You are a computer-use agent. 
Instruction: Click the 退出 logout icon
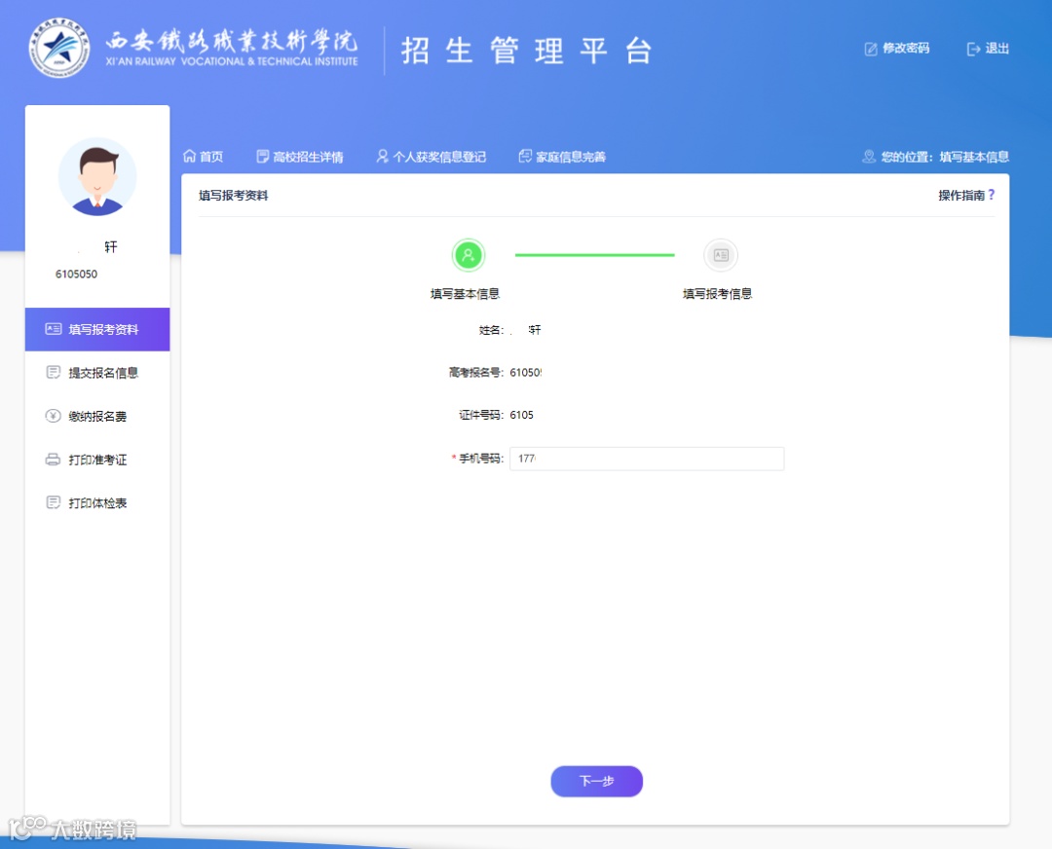pos(973,49)
